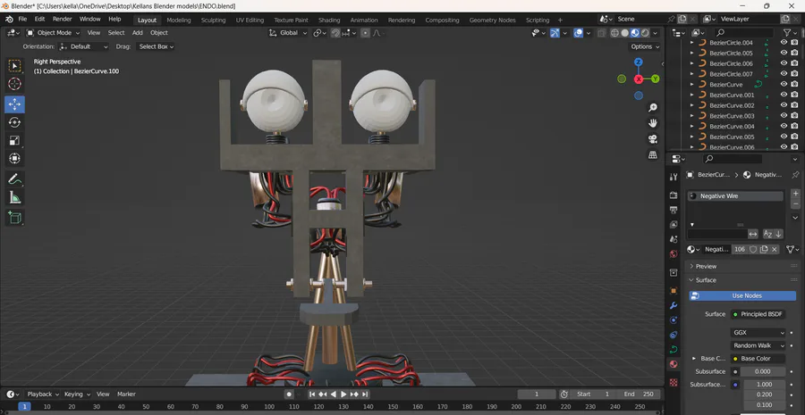Open the Render menu

(62, 19)
